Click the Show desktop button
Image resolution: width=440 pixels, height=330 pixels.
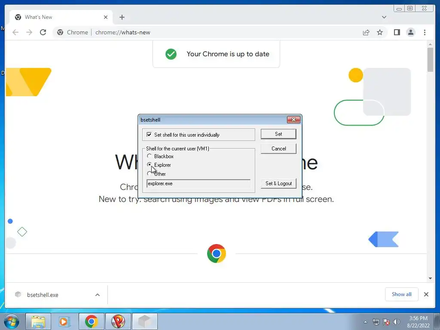437,322
